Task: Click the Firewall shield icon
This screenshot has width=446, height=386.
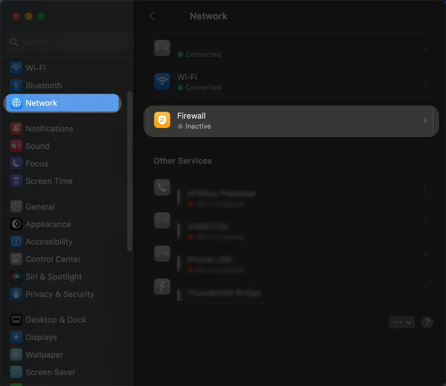Action: click(x=162, y=120)
